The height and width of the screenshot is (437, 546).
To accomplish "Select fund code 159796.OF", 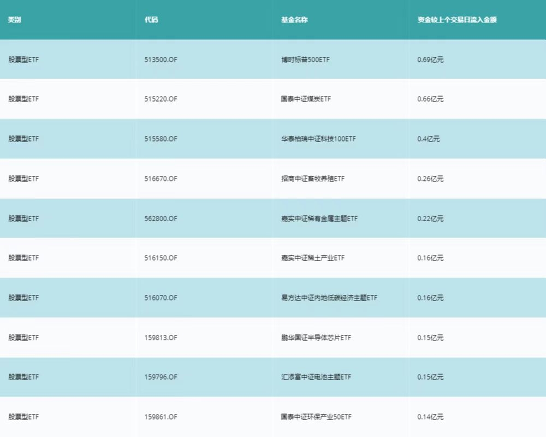I will coord(161,377).
